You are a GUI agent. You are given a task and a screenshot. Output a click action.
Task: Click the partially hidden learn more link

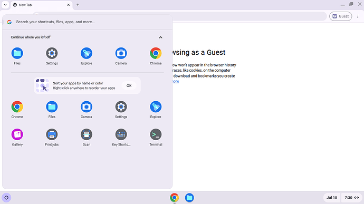click(176, 82)
